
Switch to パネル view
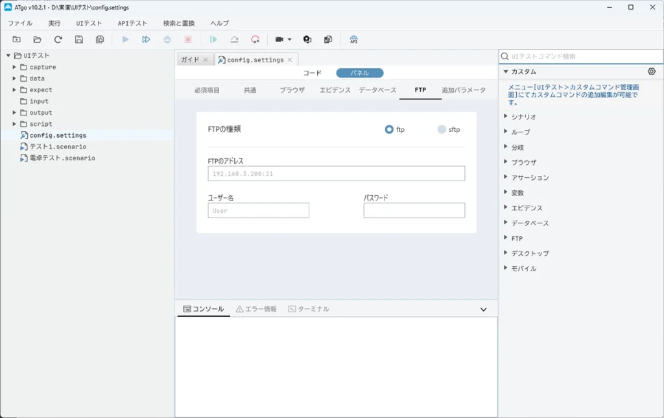click(x=360, y=73)
